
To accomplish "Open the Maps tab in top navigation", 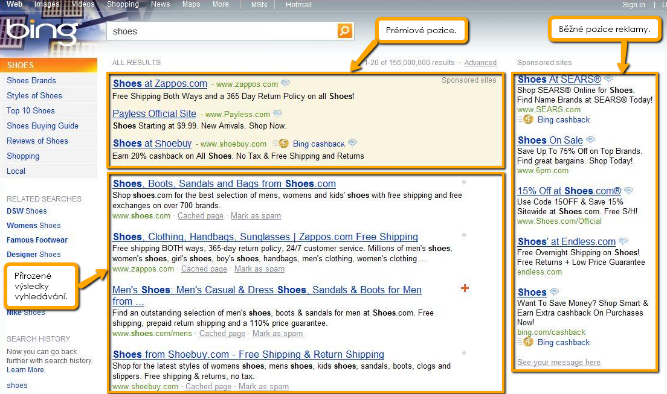I will click(191, 4).
